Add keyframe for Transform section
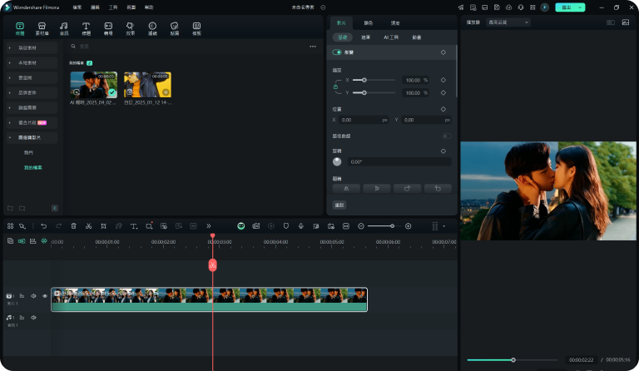Screen dimensions: 639x371 (x=443, y=52)
